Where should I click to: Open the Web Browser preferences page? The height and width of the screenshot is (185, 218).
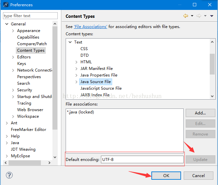tap(30, 110)
